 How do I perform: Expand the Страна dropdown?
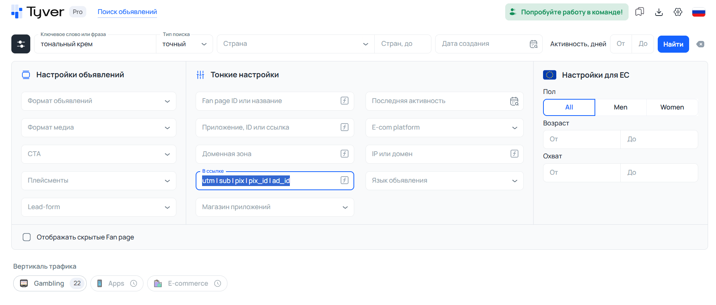(296, 44)
